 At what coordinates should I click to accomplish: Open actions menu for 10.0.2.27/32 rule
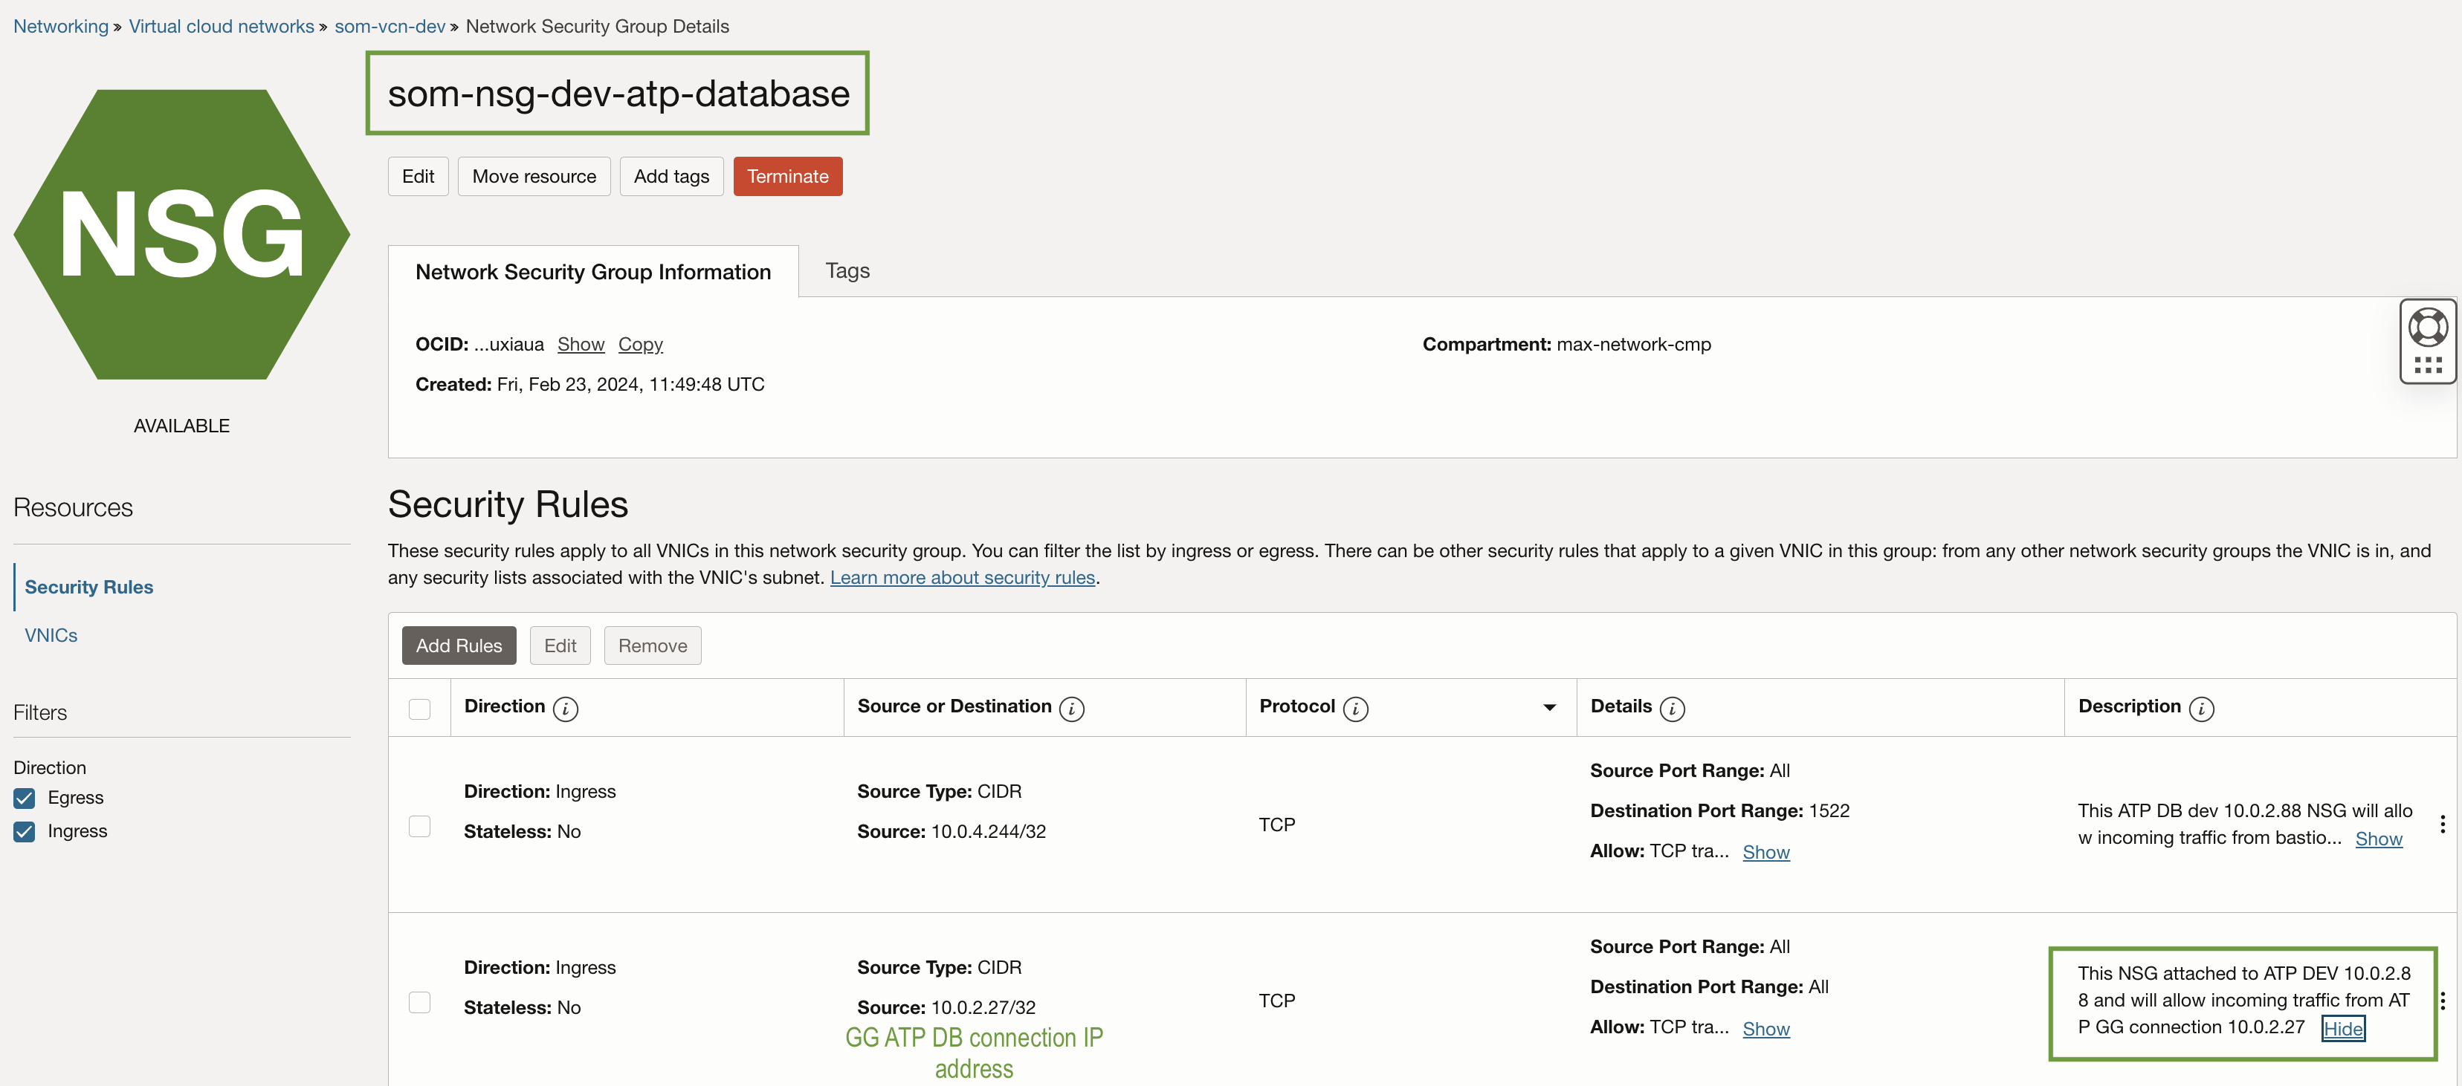tap(2442, 1001)
